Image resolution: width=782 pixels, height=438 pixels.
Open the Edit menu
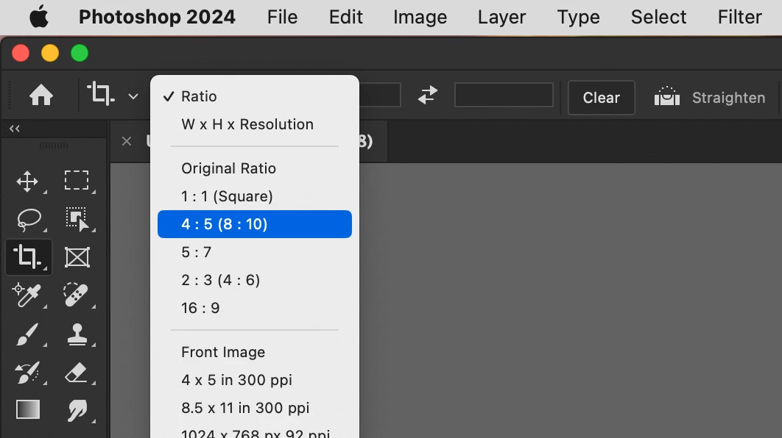coord(345,17)
